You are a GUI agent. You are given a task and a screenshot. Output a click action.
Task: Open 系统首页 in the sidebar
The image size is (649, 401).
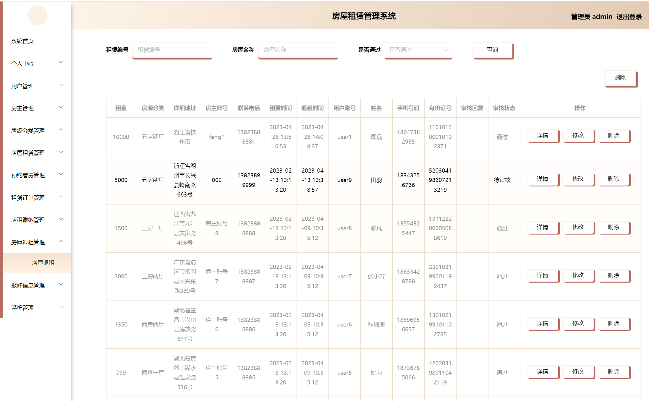tap(22, 41)
